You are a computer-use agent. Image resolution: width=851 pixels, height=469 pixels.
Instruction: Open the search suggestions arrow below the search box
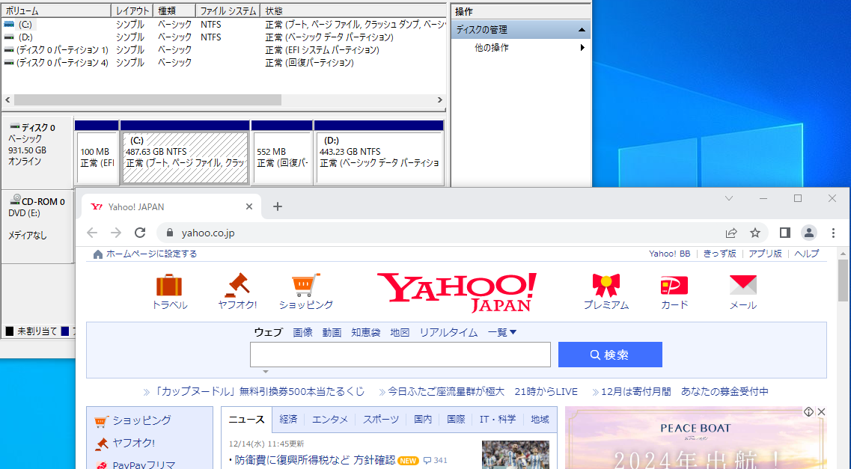266,372
